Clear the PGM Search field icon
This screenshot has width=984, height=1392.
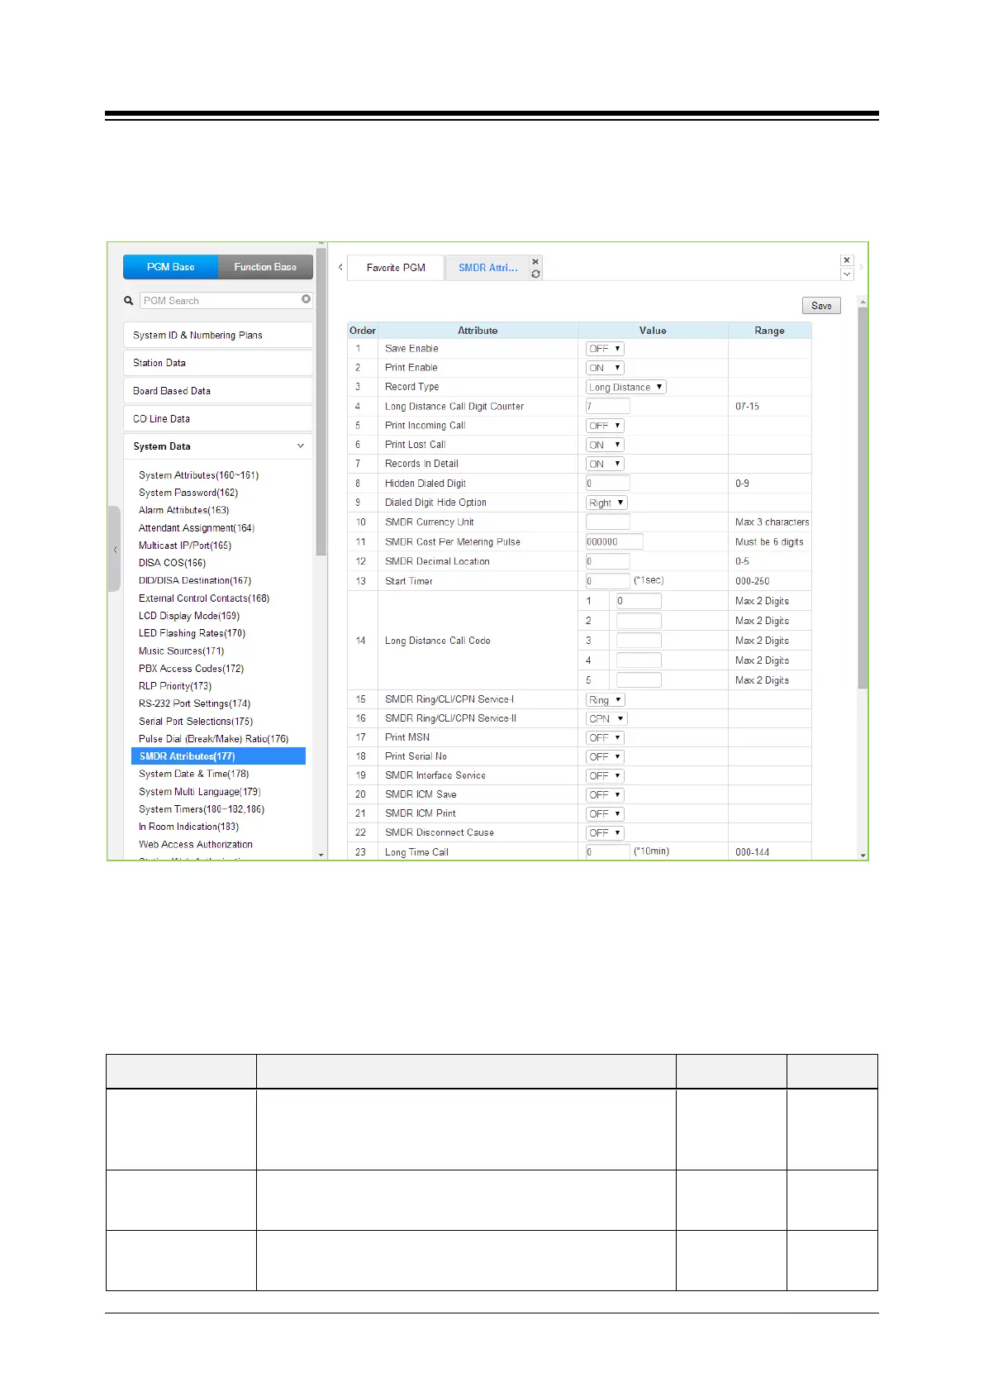point(306,299)
